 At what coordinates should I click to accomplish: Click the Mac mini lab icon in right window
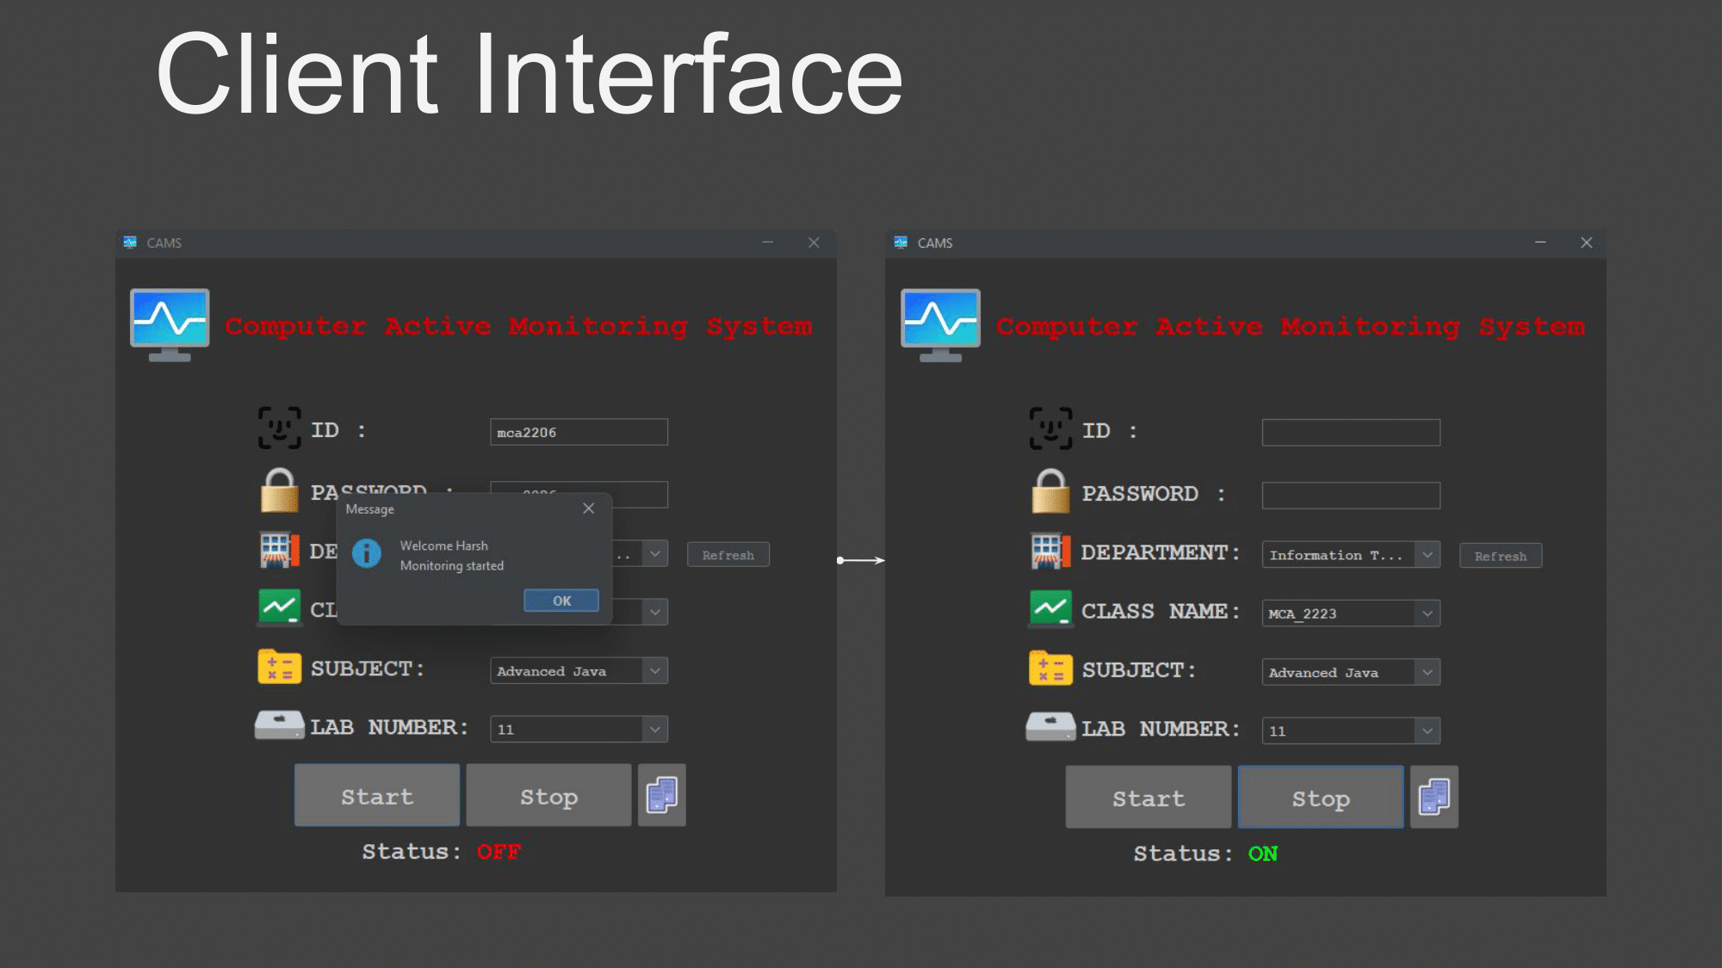click(x=1050, y=727)
